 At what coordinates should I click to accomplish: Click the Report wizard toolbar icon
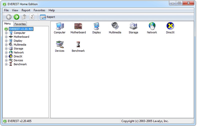43,17
